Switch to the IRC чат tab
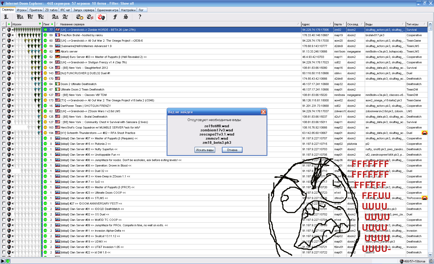 tap(65, 10)
